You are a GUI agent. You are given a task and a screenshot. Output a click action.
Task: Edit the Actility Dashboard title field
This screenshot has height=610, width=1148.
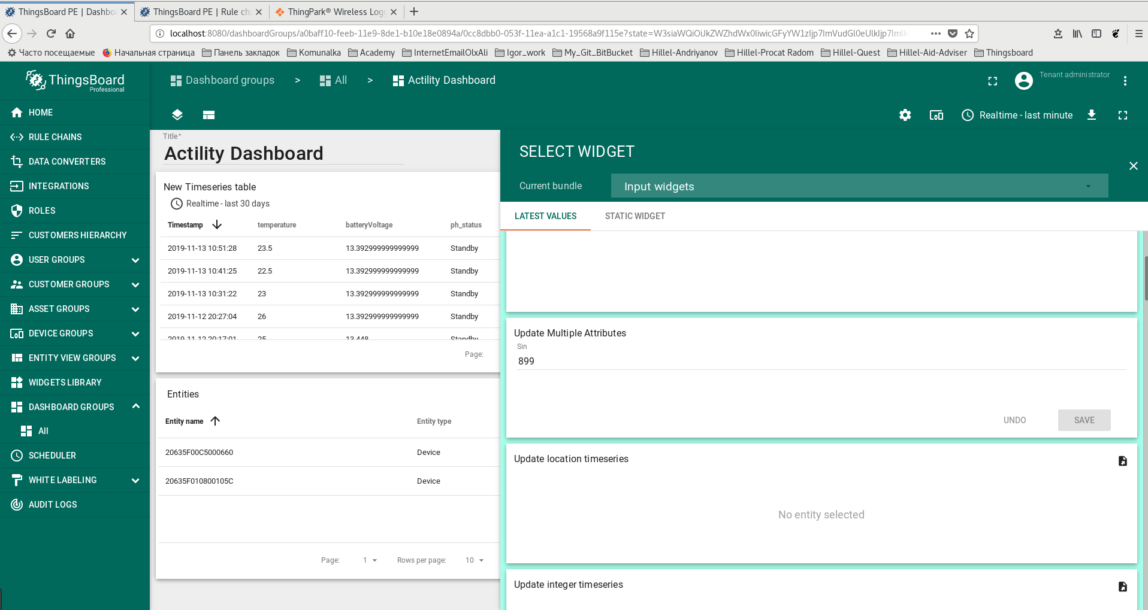click(284, 154)
